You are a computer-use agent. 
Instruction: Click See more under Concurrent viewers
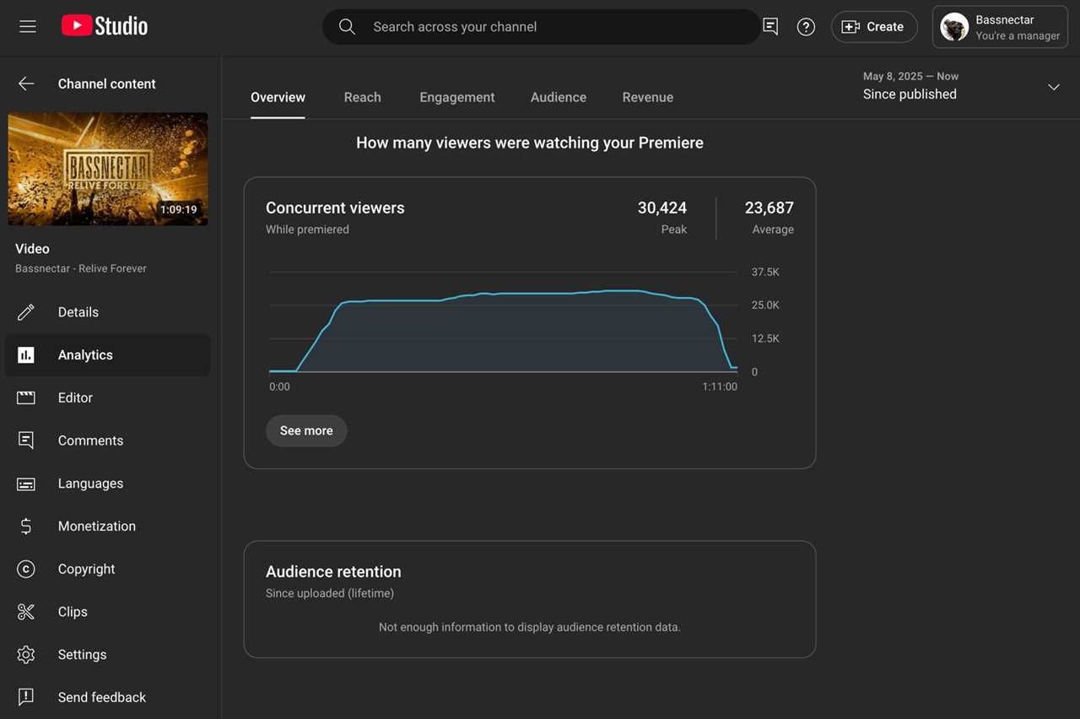(306, 430)
